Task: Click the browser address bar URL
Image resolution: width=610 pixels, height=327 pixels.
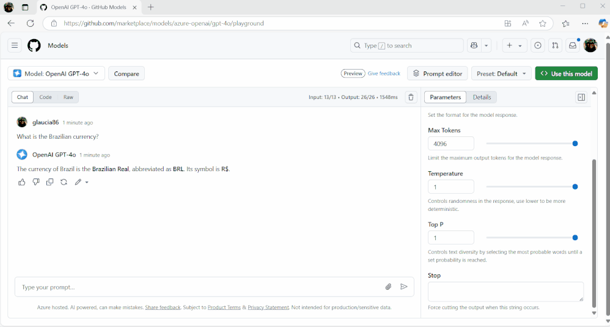Action: [163, 23]
